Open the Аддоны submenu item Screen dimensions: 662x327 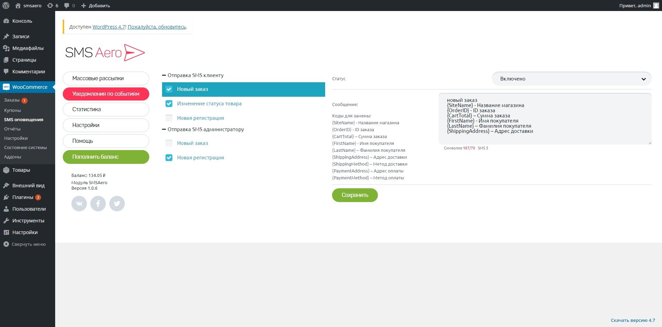[x=13, y=157]
